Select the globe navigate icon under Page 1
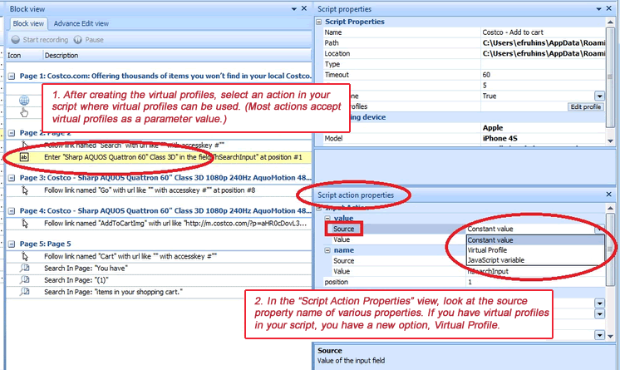 tap(24, 100)
